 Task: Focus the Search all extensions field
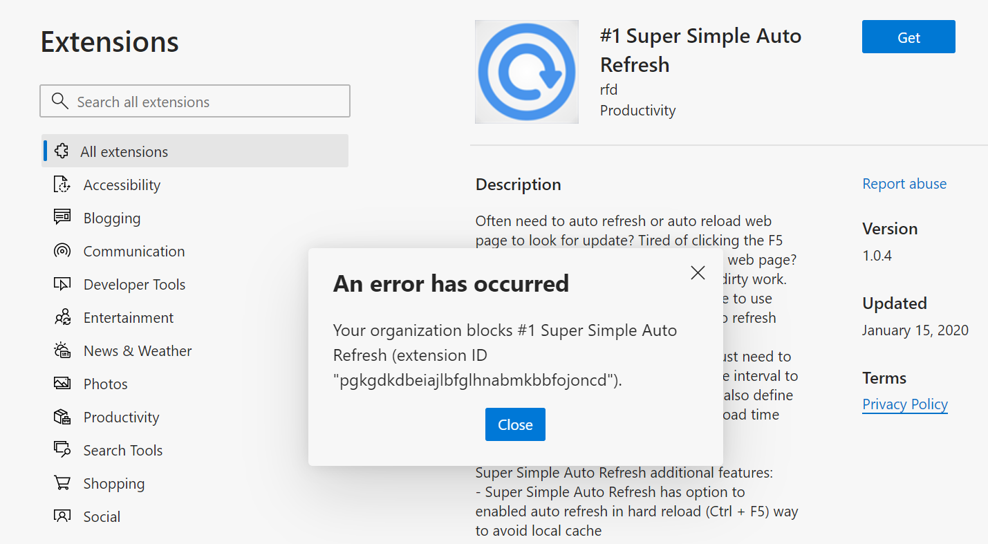click(195, 101)
